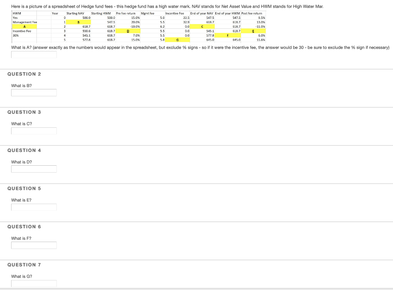Viewport: 393px width, 290px height.
Task: Click the QUESTION 2 heading
Action: point(24,74)
